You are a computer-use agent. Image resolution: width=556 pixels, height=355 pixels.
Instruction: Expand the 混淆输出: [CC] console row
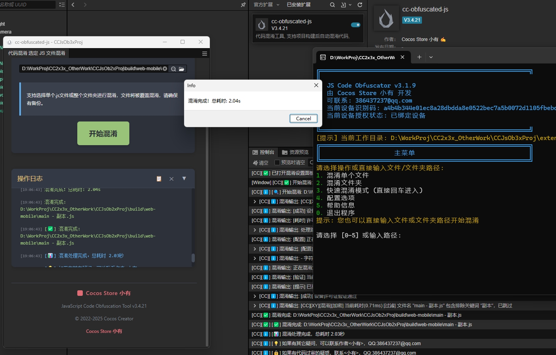pos(255,202)
